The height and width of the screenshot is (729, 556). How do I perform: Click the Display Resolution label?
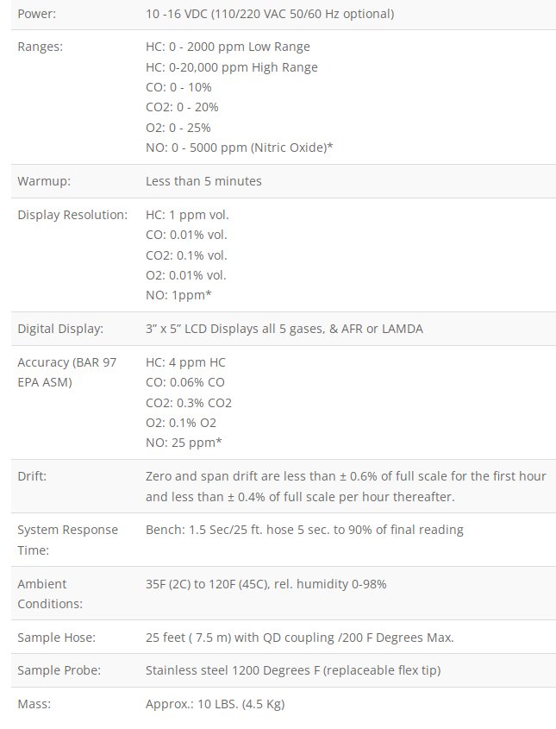pos(72,214)
